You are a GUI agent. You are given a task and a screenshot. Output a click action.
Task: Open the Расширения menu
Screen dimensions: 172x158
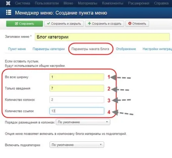click(x=139, y=3)
